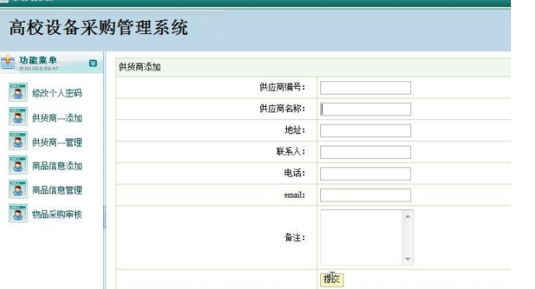Open 修改个人密码 menu item
The height and width of the screenshot is (289, 535).
click(x=57, y=93)
